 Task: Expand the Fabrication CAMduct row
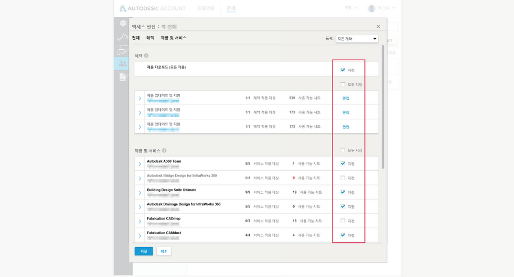pos(140,236)
